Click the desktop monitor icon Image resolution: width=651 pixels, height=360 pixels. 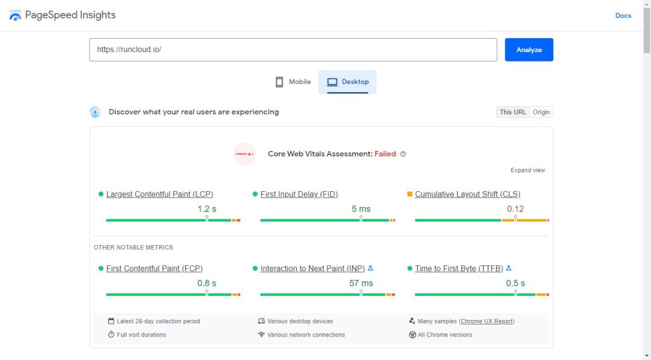pyautogui.click(x=332, y=82)
